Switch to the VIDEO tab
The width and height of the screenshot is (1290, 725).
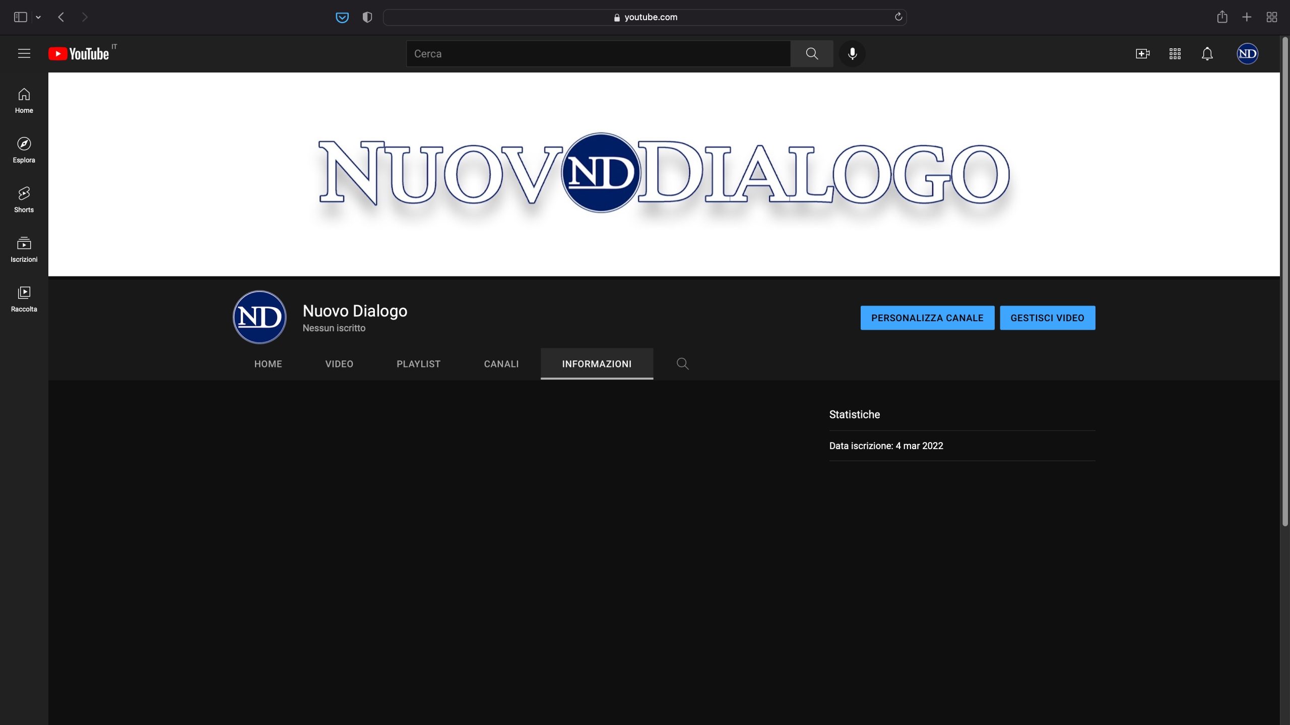click(339, 364)
